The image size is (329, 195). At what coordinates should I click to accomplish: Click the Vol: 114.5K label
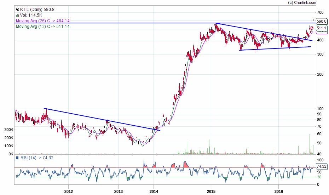pos(31,15)
